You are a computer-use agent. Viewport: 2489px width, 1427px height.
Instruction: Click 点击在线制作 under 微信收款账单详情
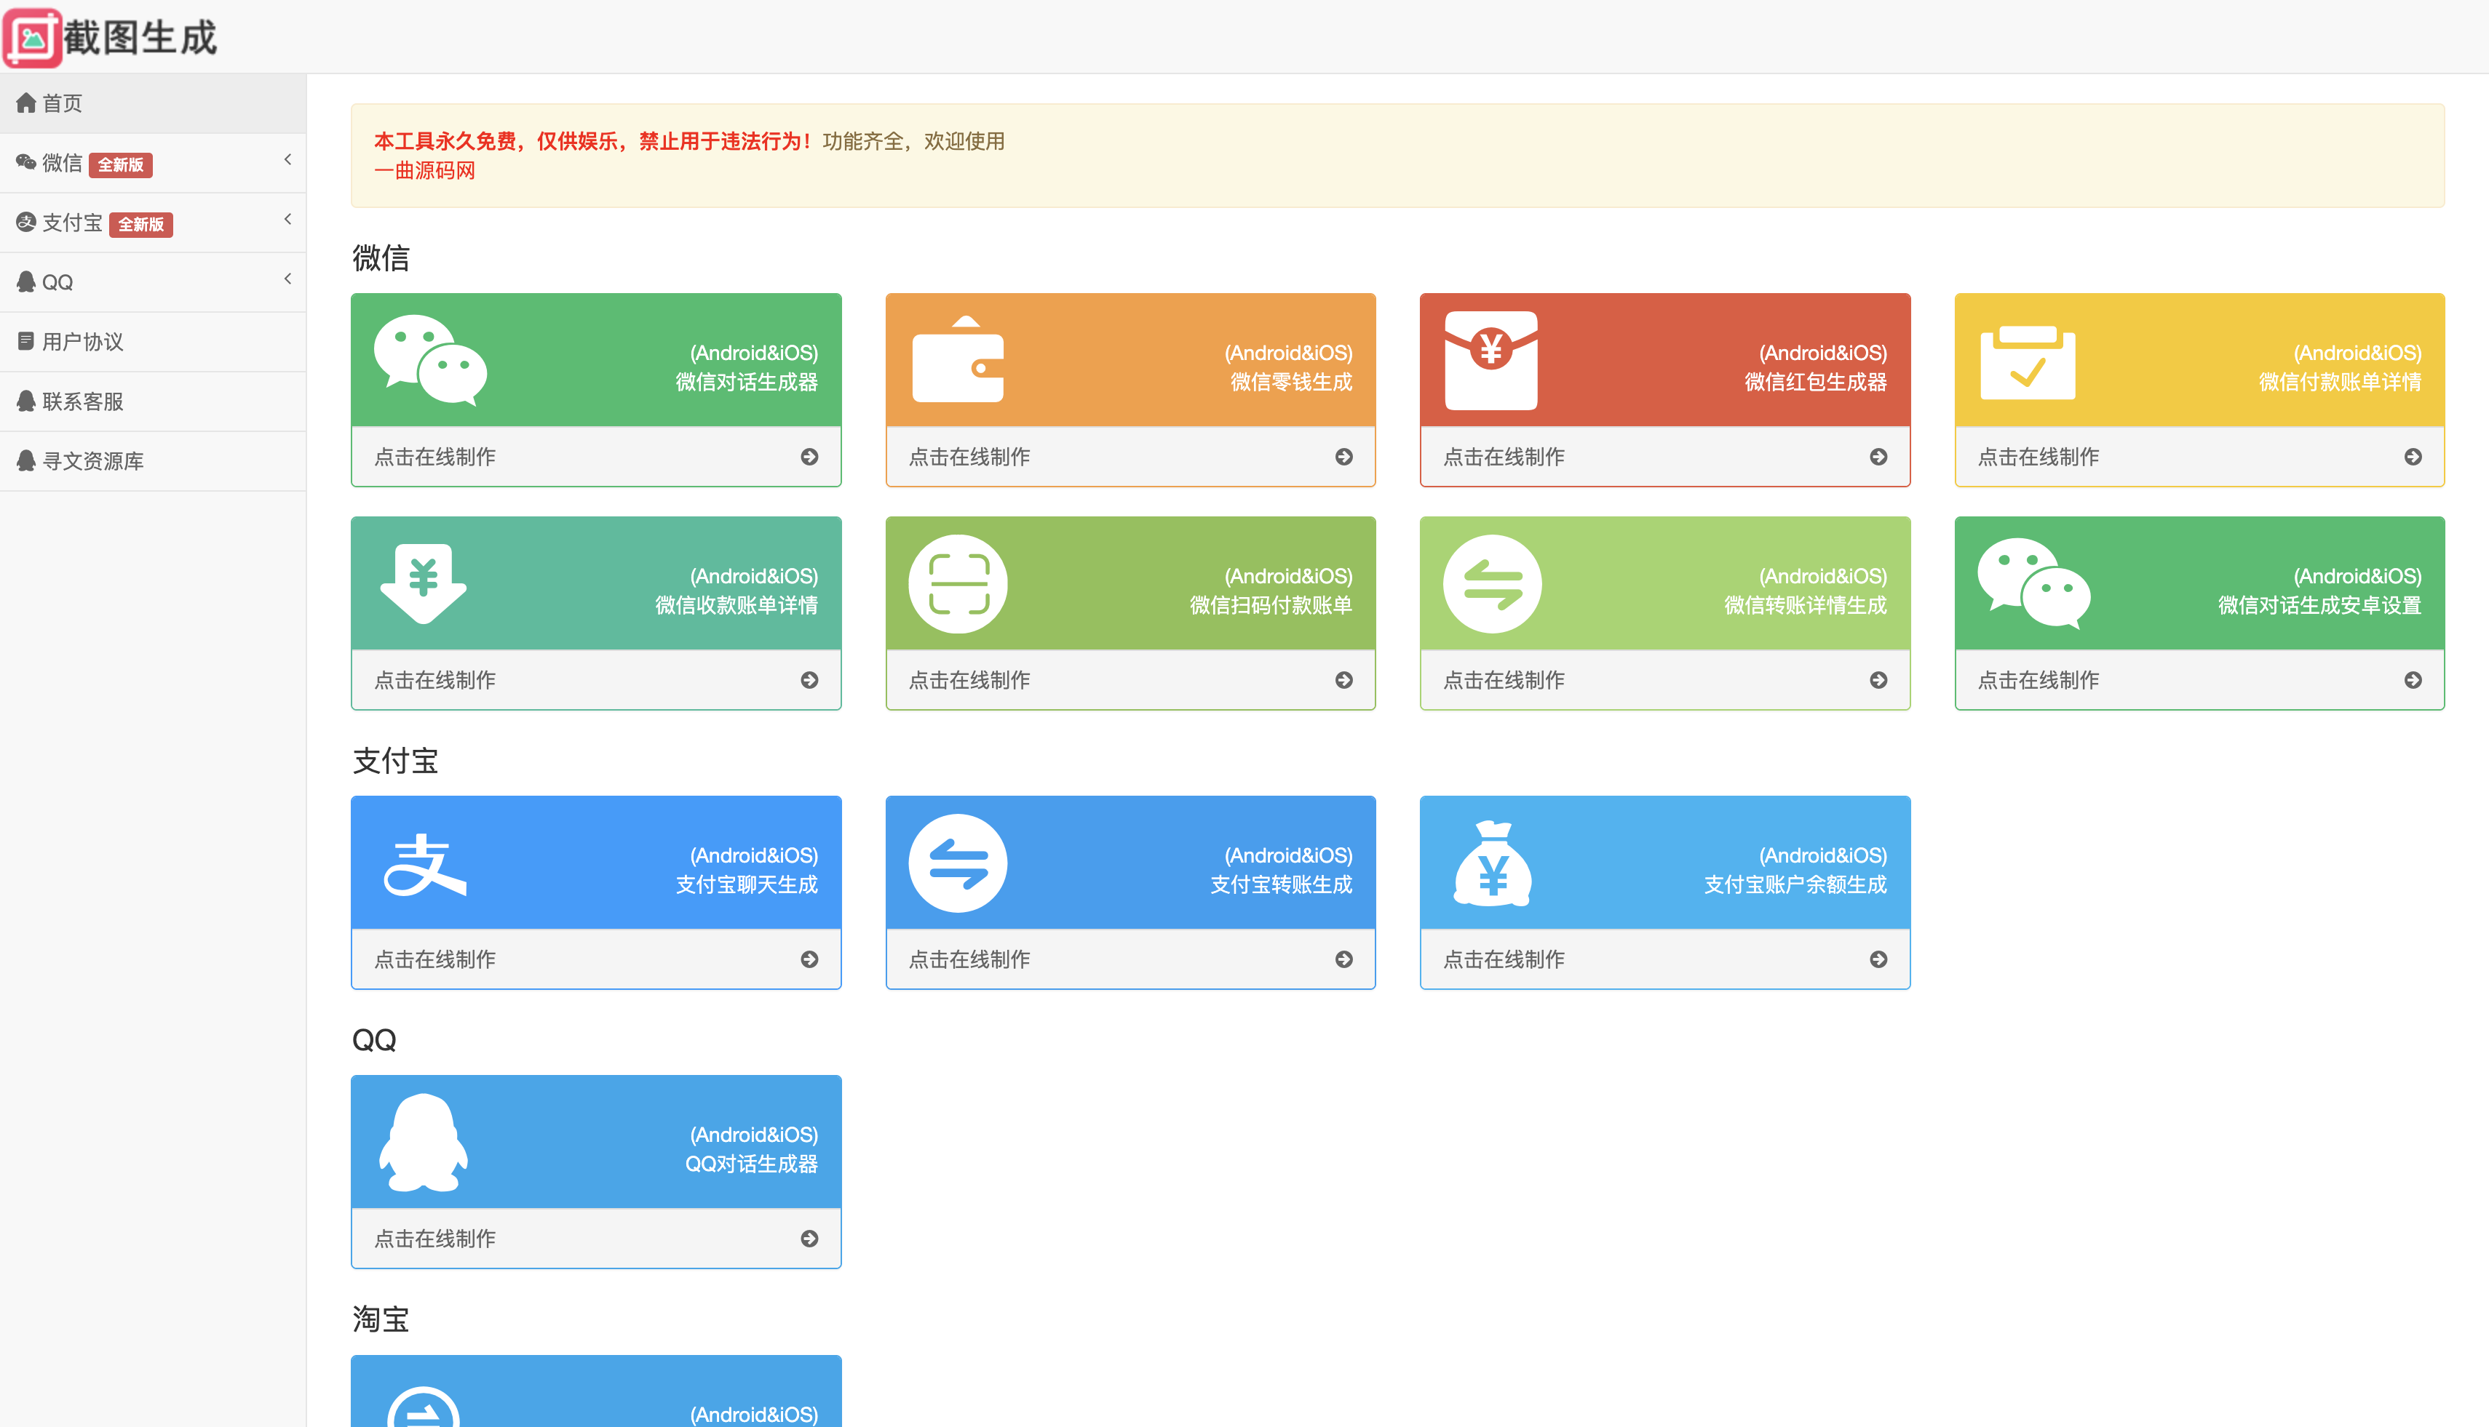coord(435,680)
